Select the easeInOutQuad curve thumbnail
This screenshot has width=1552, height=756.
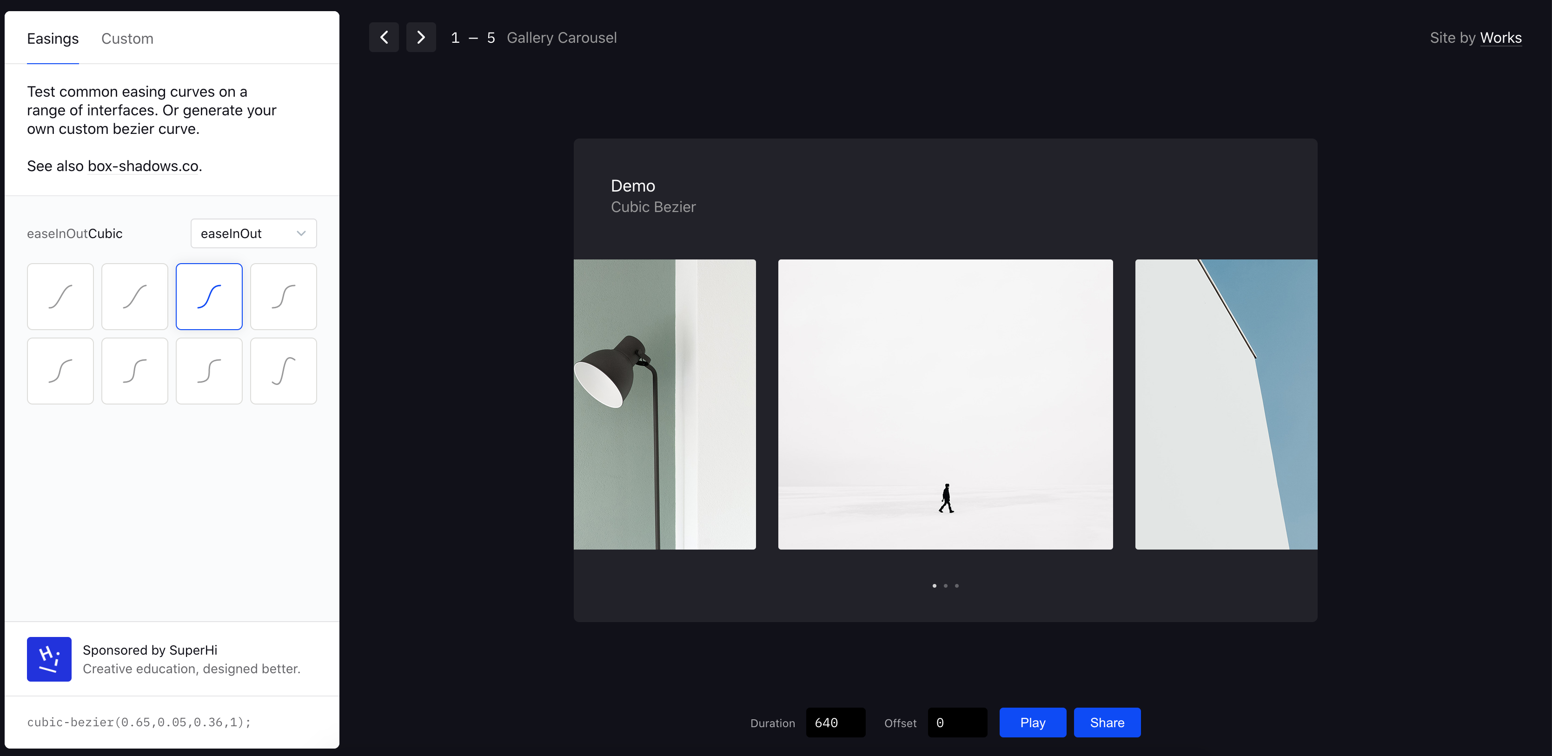(134, 296)
